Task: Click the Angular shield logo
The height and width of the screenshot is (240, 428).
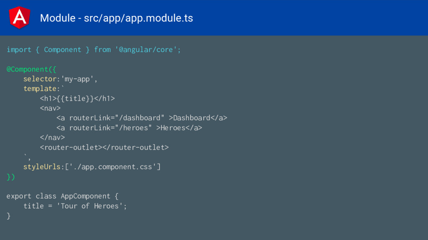Action: [x=19, y=17]
